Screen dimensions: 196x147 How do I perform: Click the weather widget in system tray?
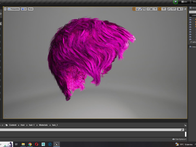[184, 145]
